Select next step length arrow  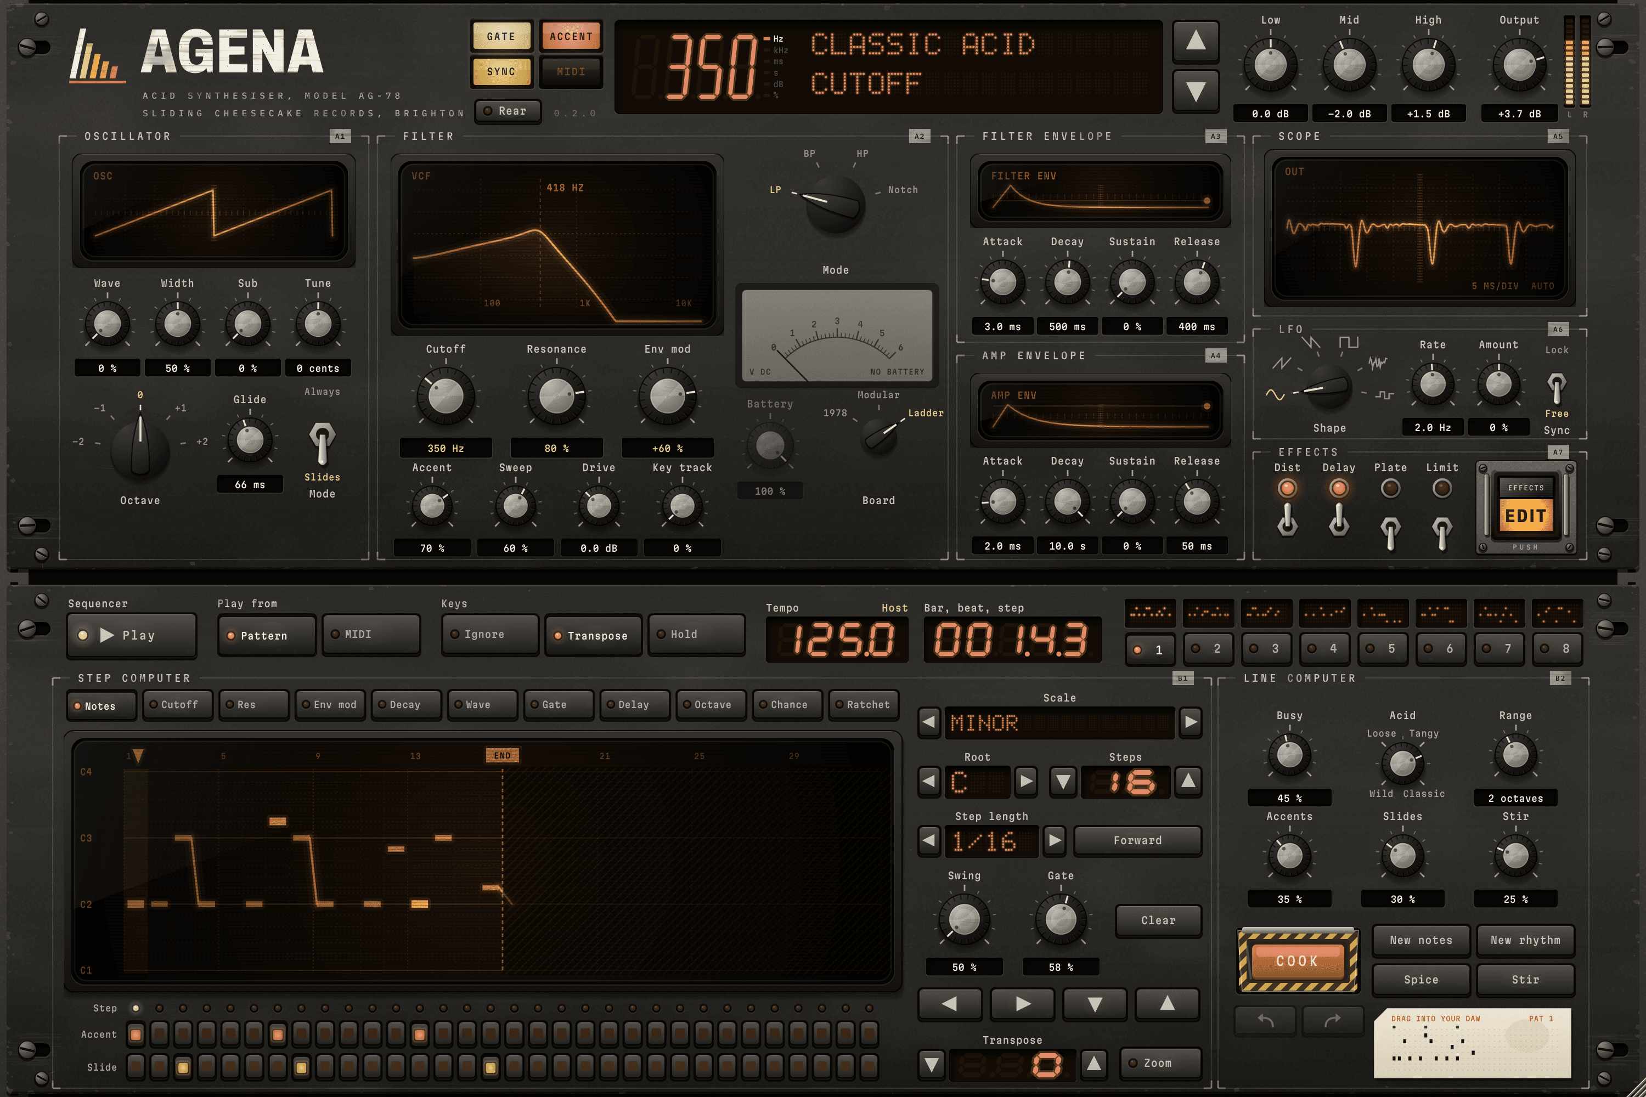click(x=1054, y=840)
